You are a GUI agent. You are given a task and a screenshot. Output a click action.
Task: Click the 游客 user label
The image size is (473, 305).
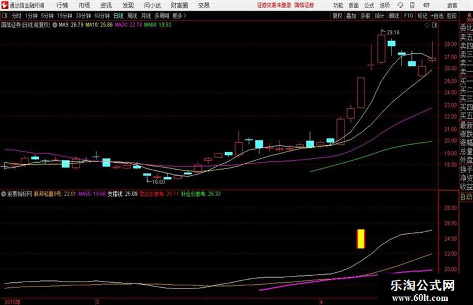coord(452,5)
